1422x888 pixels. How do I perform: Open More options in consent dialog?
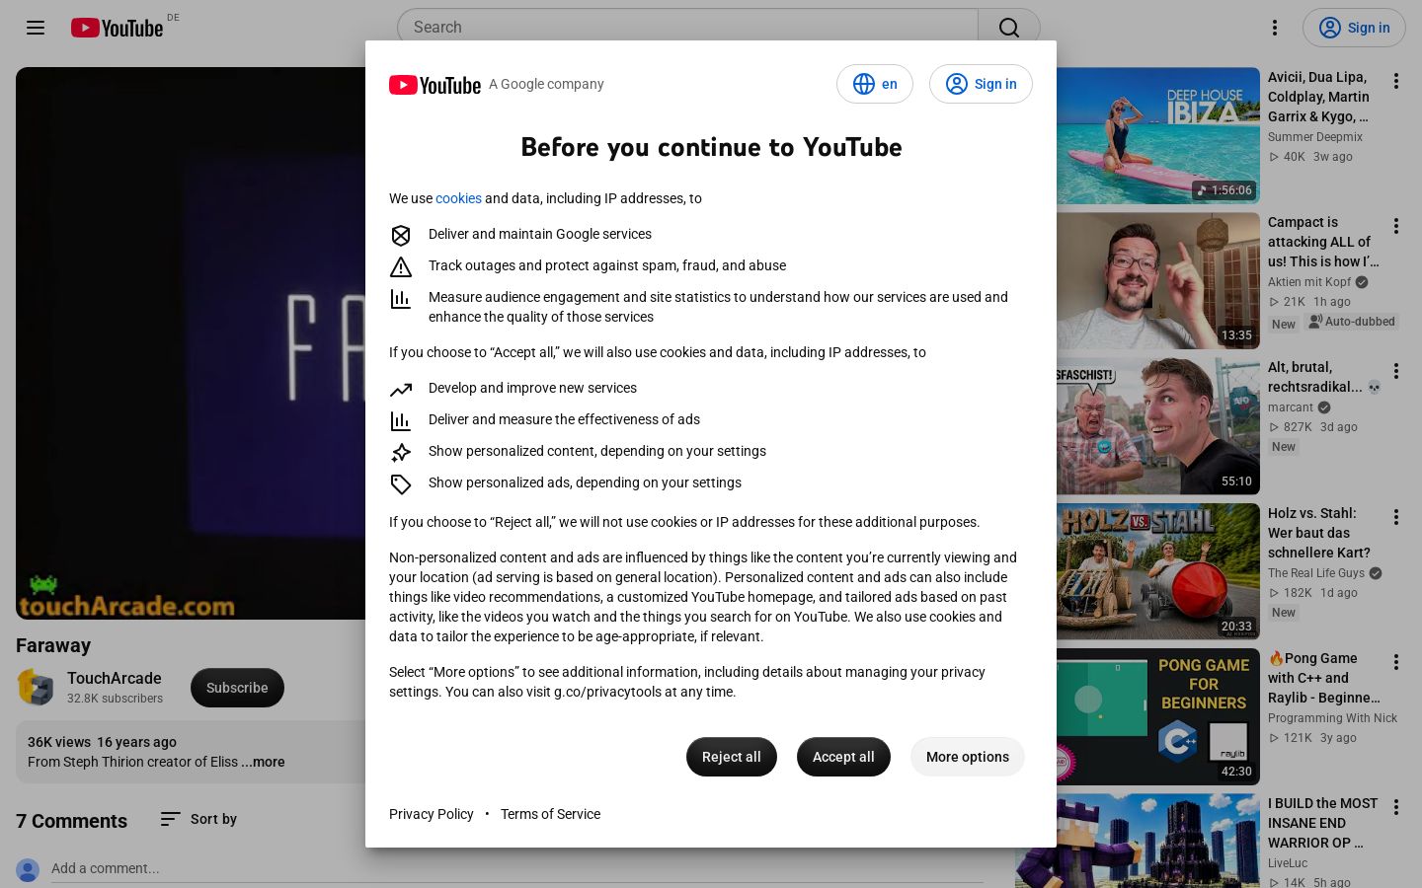(968, 757)
